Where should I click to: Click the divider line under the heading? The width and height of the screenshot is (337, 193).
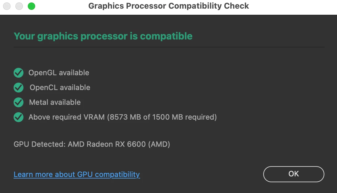click(169, 47)
